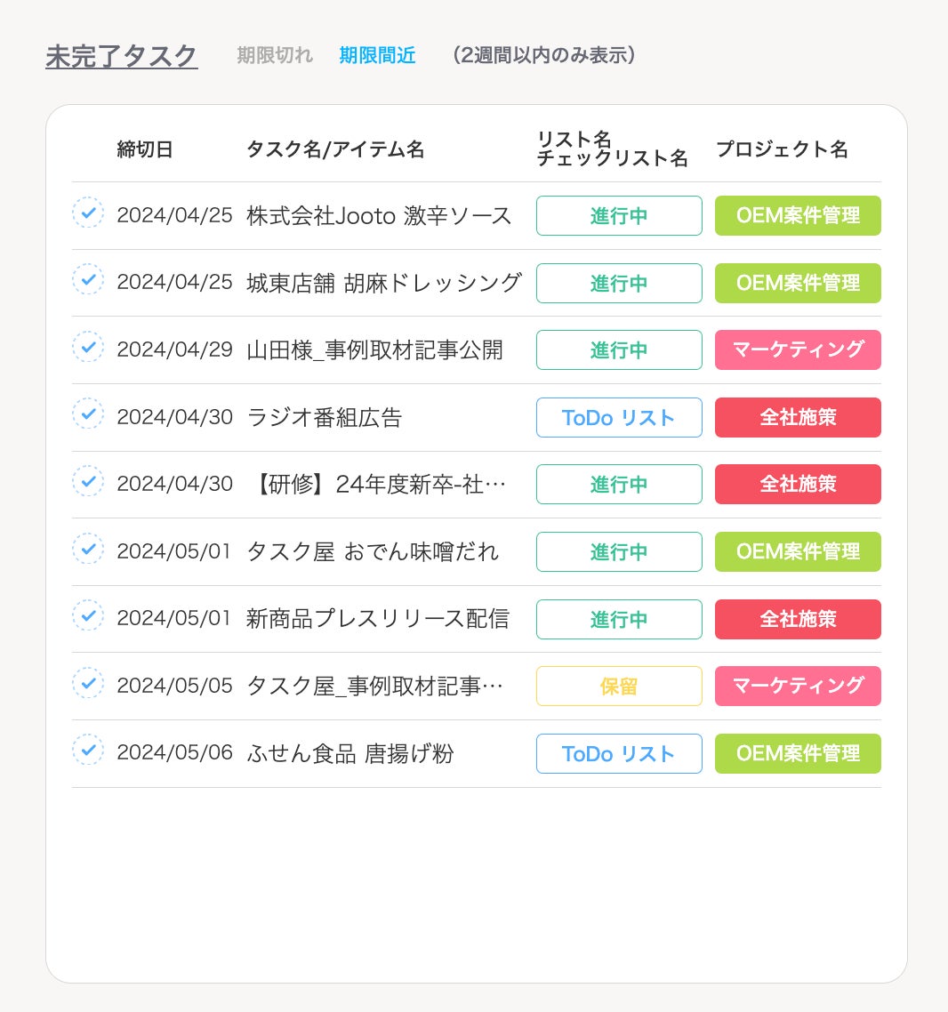Complete the ラジオ番組広告 task via its check icon

click(x=87, y=414)
